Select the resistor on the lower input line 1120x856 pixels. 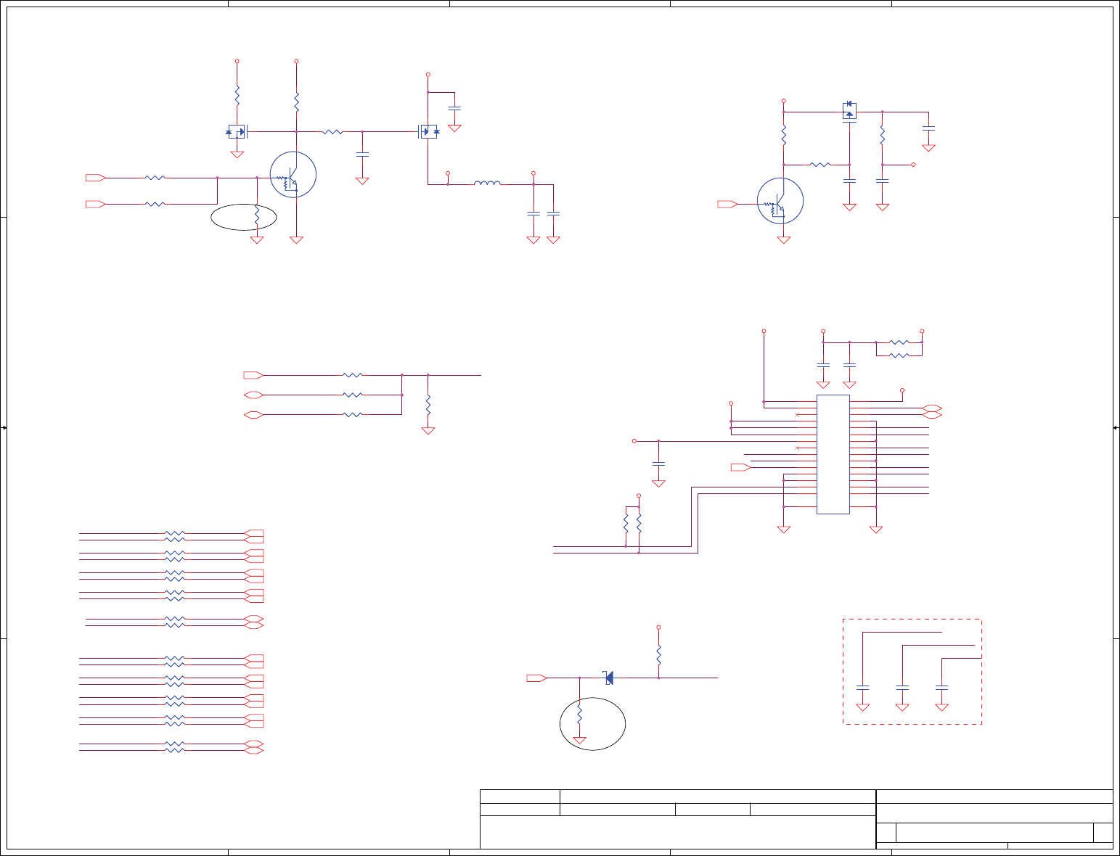pyautogui.click(x=155, y=204)
